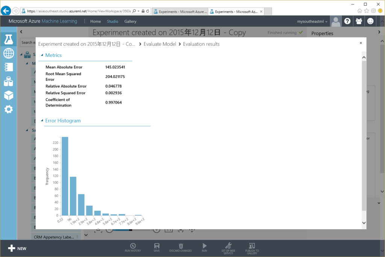Select CRM Appetency Labels dataset item

pos(56,237)
